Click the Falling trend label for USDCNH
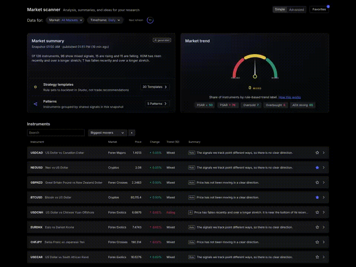Screen dimensions: 356x267 (171, 212)
